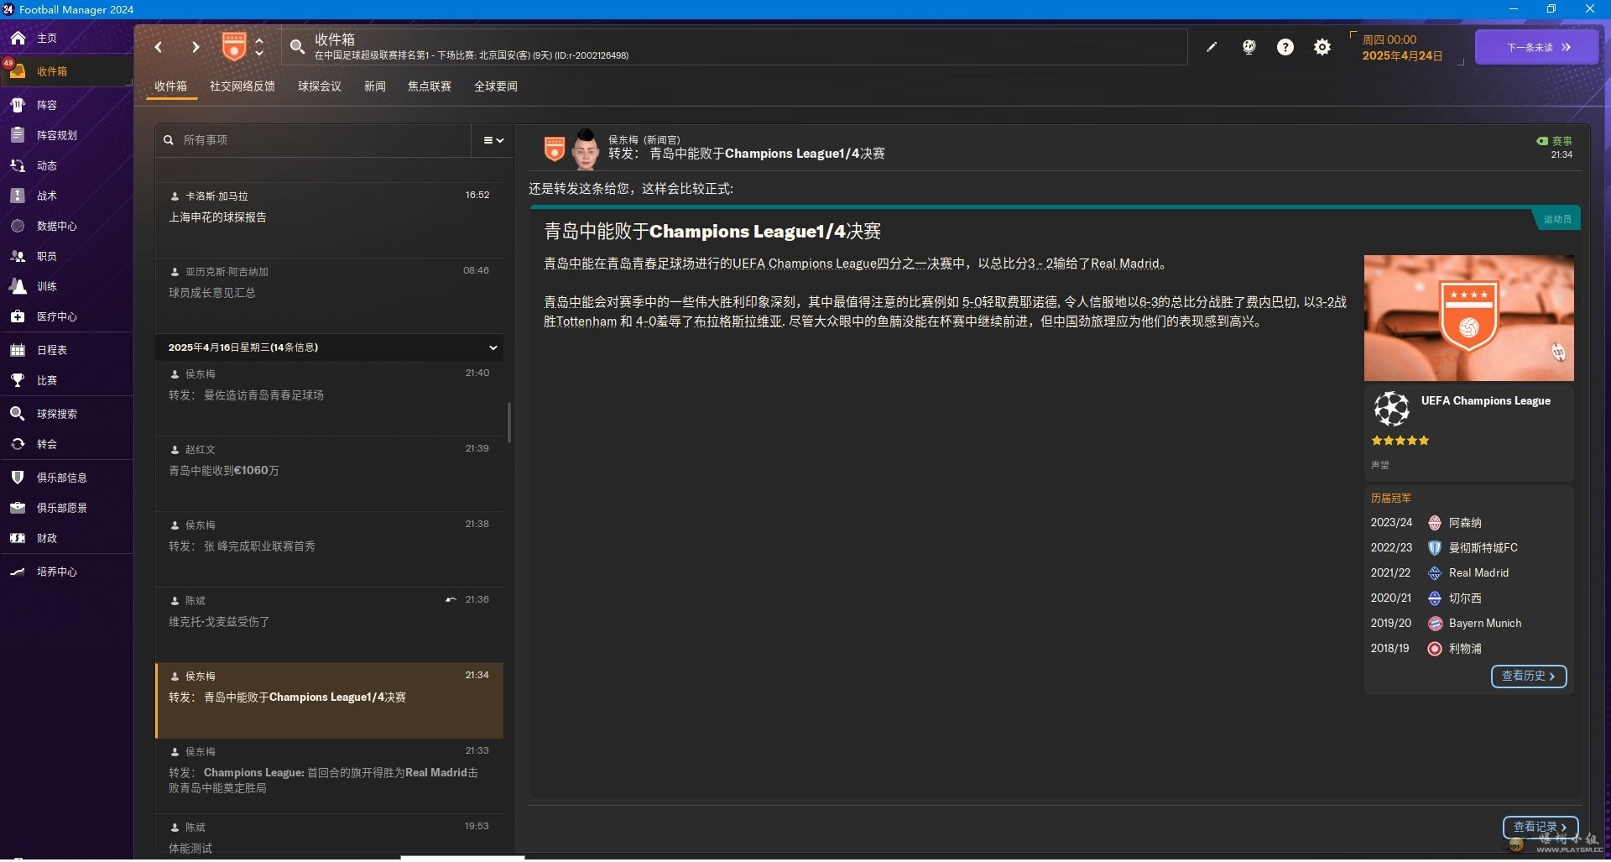This screenshot has width=1611, height=862.
Task: Open 动态 dynamics icon
Action: [x=18, y=165]
